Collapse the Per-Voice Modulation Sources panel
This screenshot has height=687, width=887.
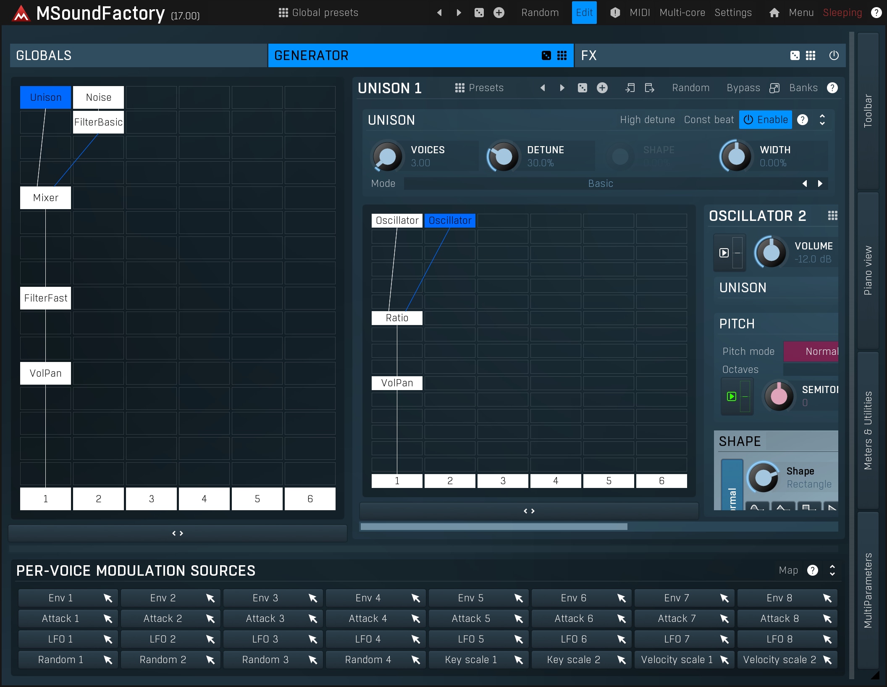[x=832, y=570]
